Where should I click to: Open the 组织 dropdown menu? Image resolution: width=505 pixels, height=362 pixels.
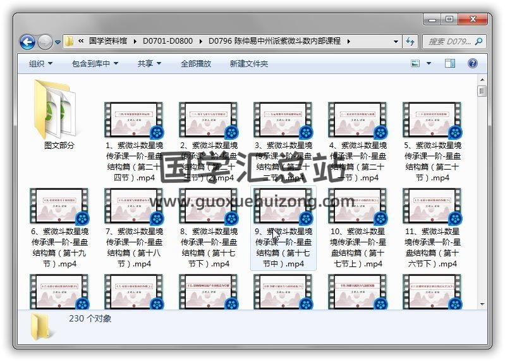(x=40, y=63)
